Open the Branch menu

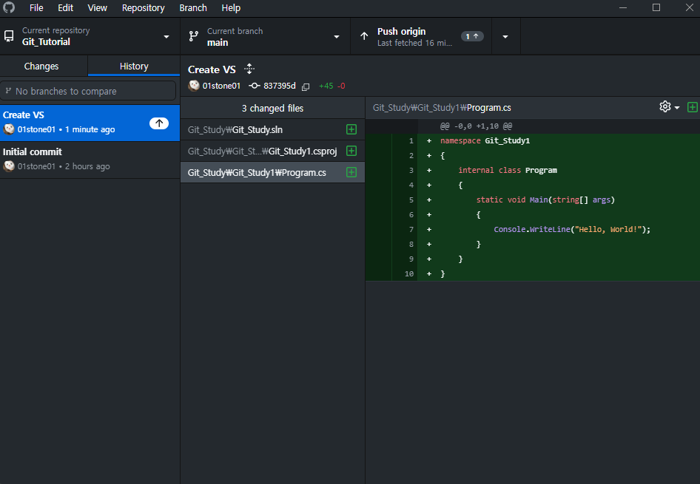[x=193, y=8]
